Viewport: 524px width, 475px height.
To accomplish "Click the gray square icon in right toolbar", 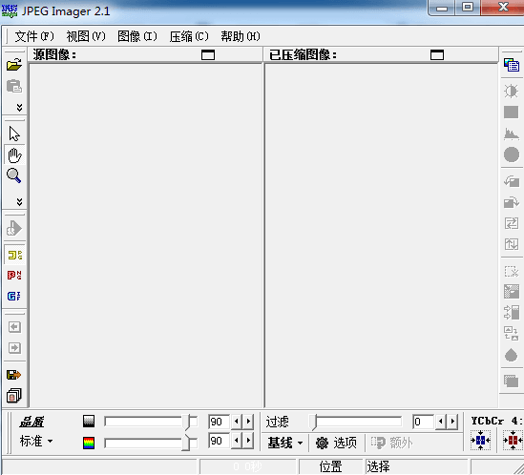I will point(511,112).
